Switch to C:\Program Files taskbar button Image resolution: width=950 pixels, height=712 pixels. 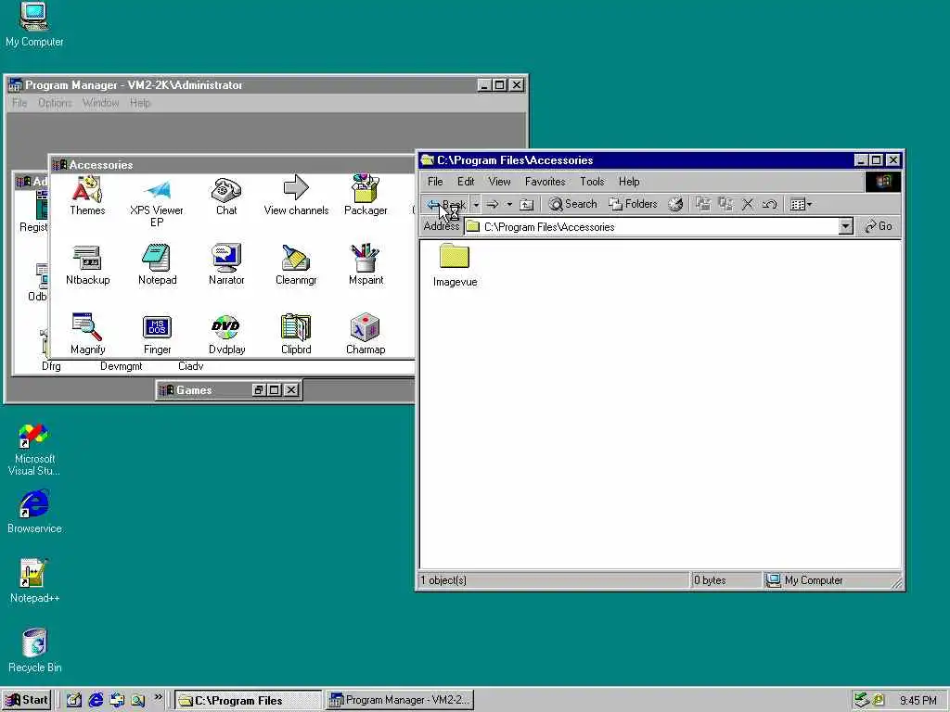pos(248,700)
